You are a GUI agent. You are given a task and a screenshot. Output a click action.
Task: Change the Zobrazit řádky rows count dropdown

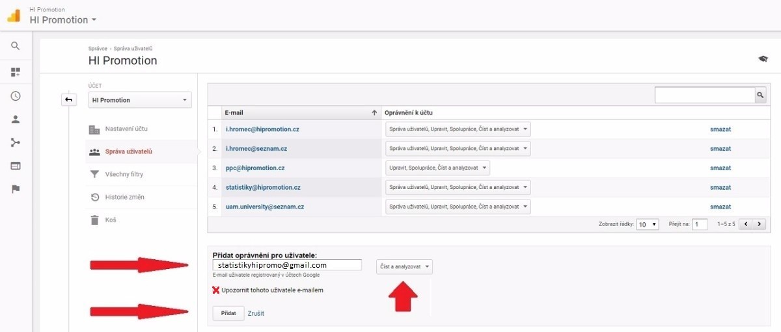click(648, 224)
